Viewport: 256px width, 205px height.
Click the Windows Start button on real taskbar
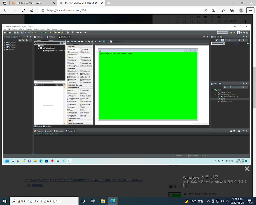tap(5, 201)
